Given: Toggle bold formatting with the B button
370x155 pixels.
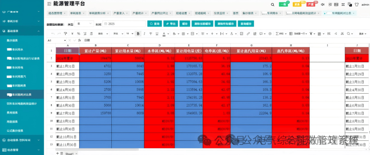Looking at the screenshot, I should (x=138, y=34).
